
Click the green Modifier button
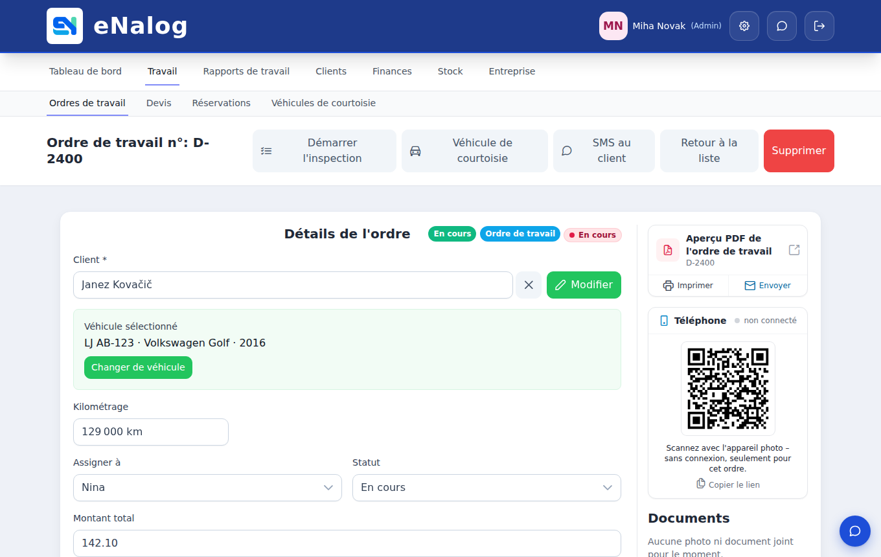(x=584, y=285)
